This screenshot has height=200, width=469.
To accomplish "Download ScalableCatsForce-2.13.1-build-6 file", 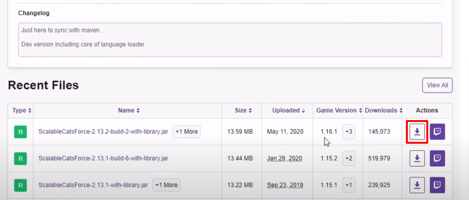I will pyautogui.click(x=417, y=158).
